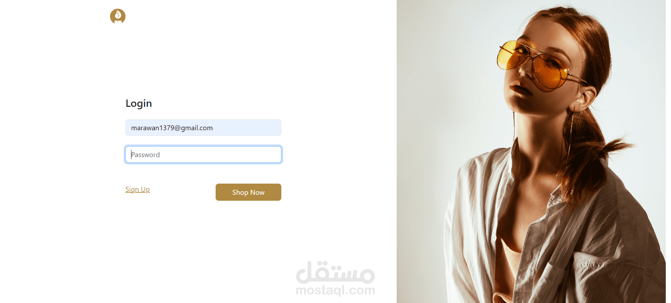Select the Login heading text
This screenshot has width=671, height=303.
coord(139,103)
